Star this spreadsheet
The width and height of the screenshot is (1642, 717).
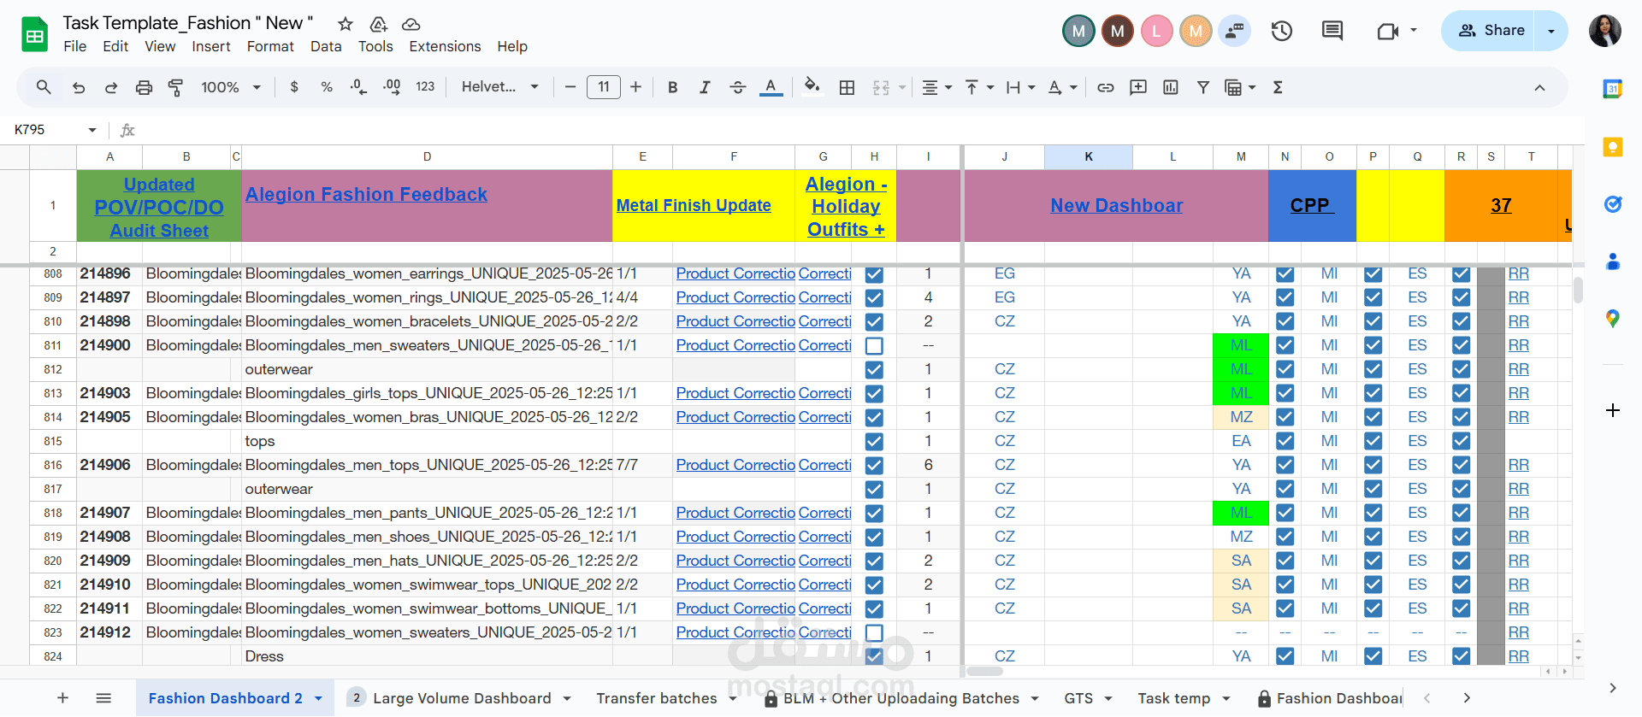point(346,24)
